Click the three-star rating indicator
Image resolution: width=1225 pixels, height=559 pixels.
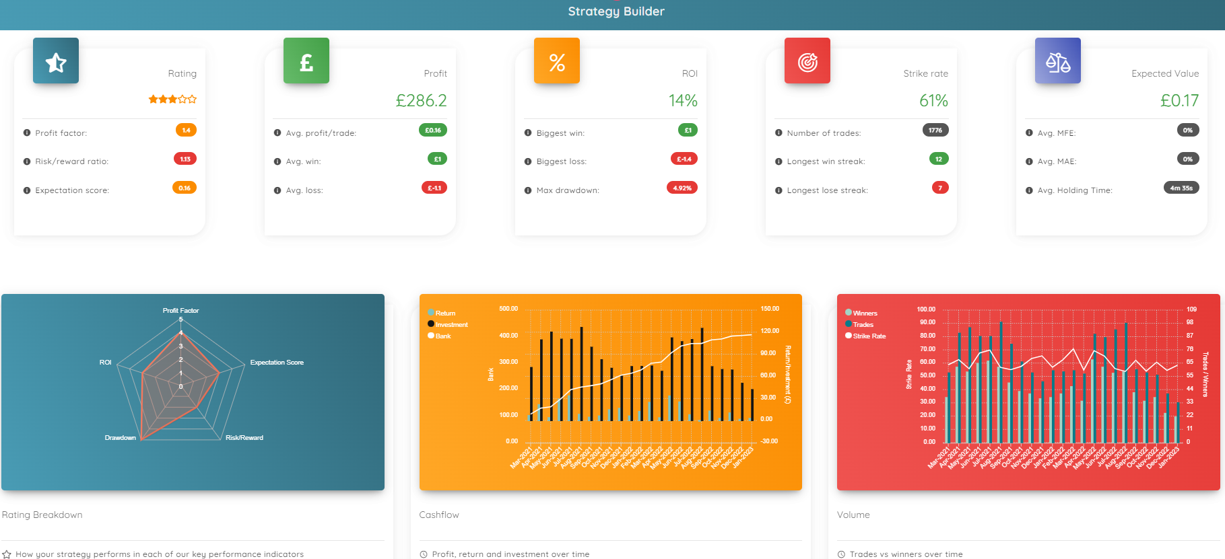[172, 100]
